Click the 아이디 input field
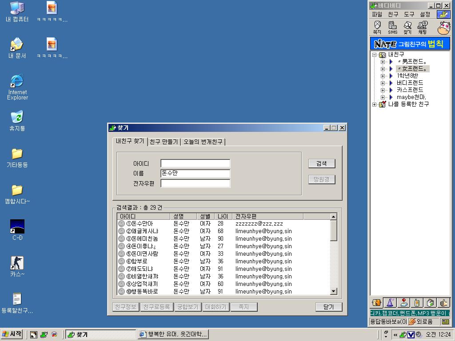 click(x=196, y=163)
